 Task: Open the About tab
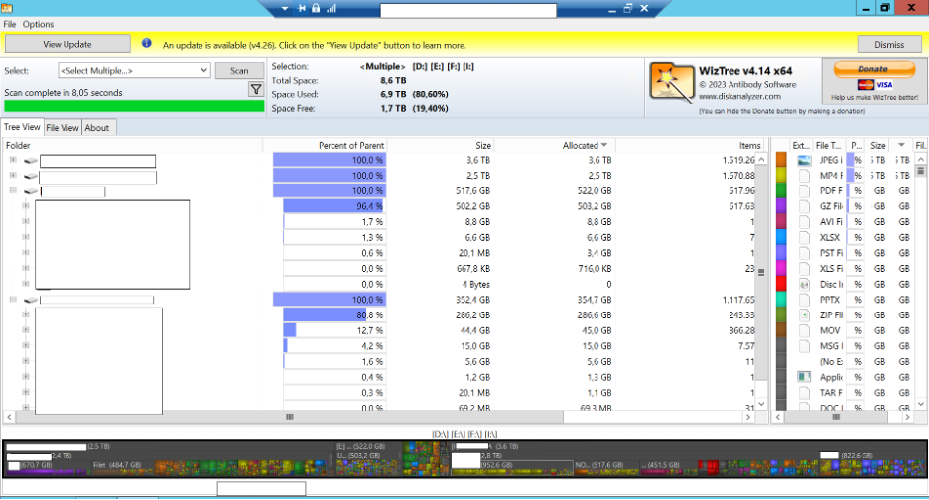97,128
